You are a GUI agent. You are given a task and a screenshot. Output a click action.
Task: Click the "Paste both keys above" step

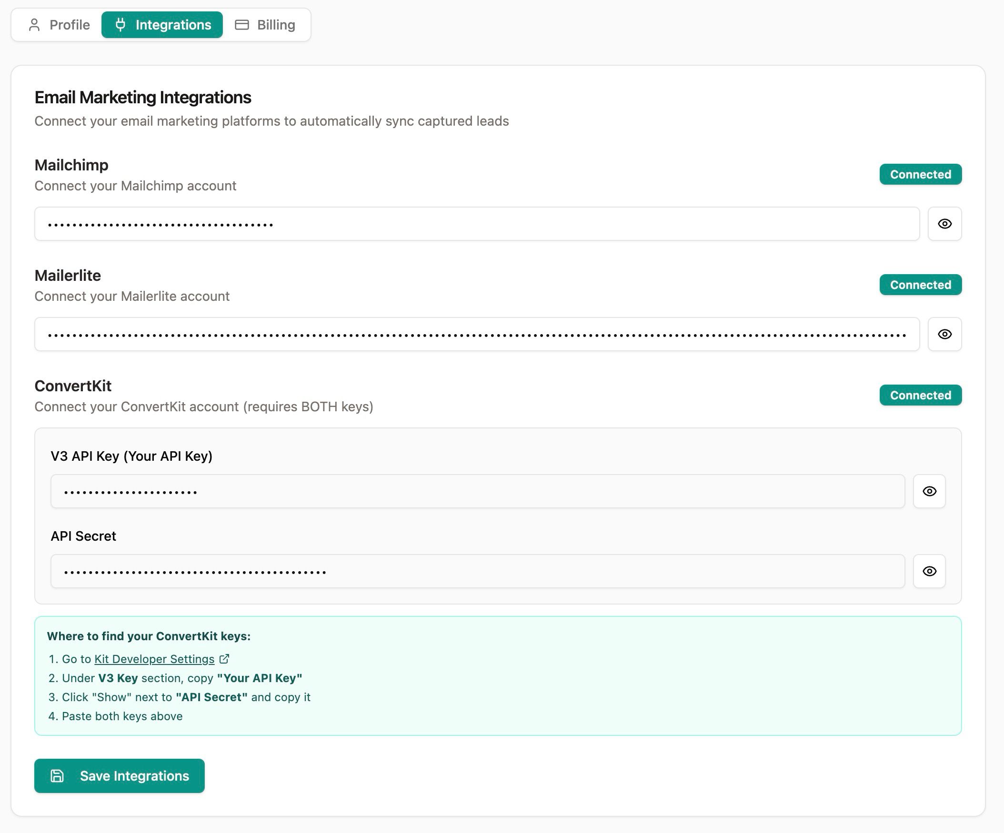click(116, 716)
